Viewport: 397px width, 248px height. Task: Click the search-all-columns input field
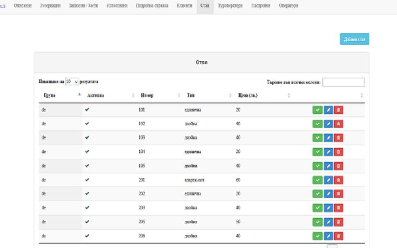[343, 82]
